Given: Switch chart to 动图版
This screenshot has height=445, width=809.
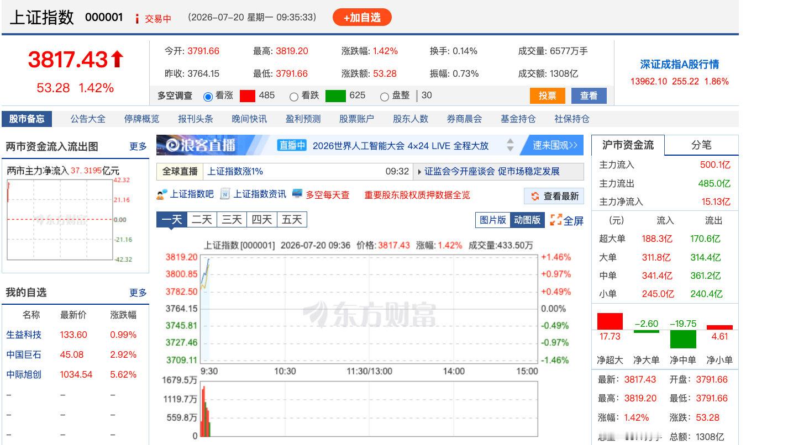Looking at the screenshot, I should [527, 220].
